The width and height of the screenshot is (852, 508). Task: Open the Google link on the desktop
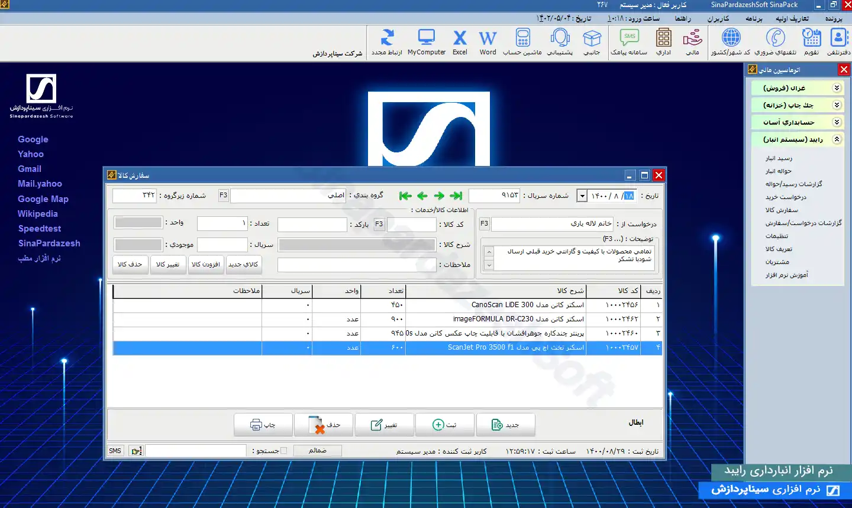click(33, 139)
